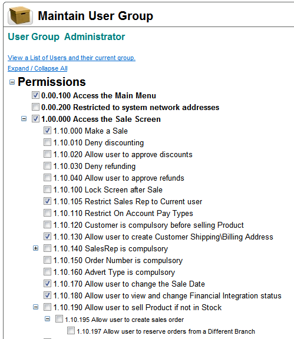The height and width of the screenshot is (339, 294).
Task: Click the cardboard box icon
Action: (x=21, y=15)
